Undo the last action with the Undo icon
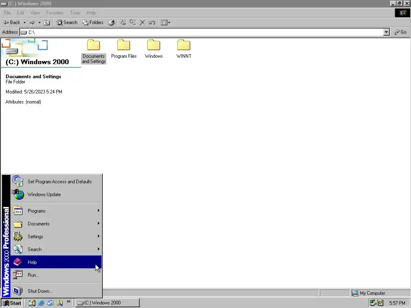 (x=152, y=22)
